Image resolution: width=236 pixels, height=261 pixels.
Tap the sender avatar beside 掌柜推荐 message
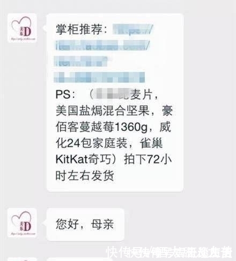coord(22,28)
